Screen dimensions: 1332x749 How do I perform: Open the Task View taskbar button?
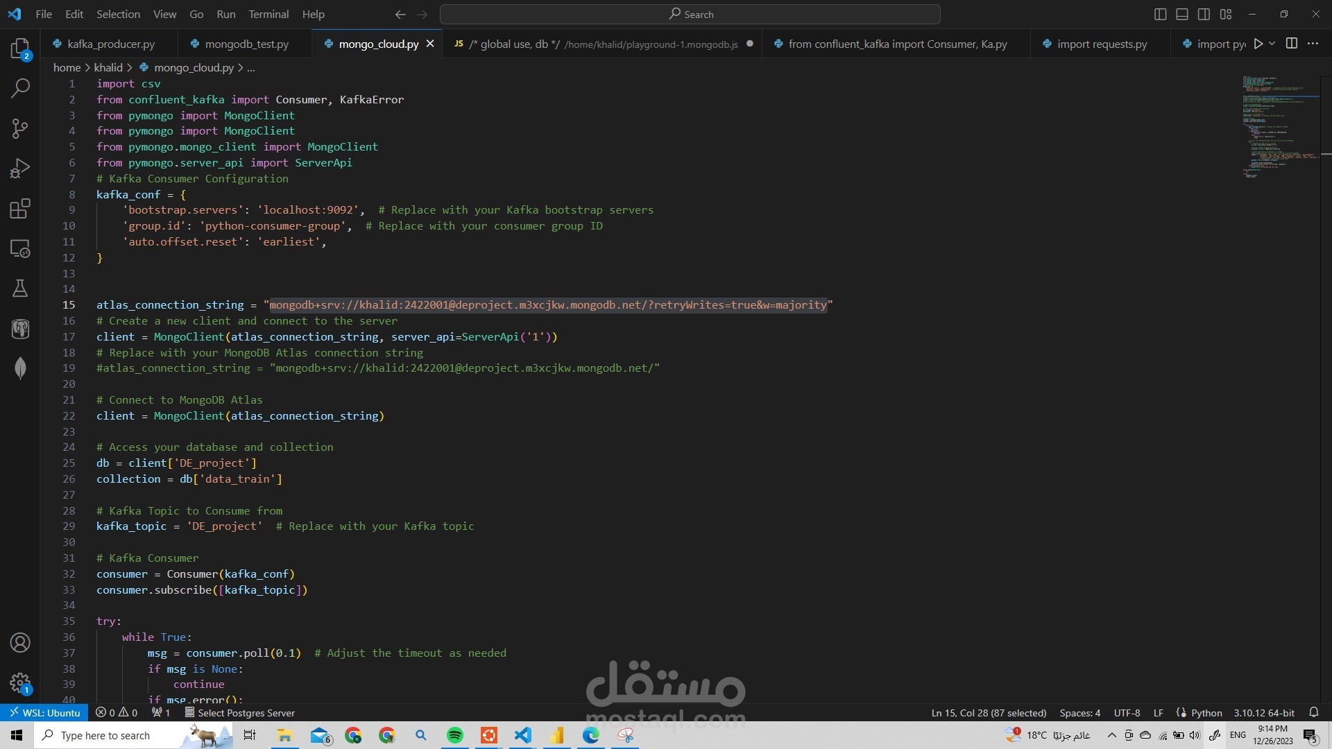point(250,735)
